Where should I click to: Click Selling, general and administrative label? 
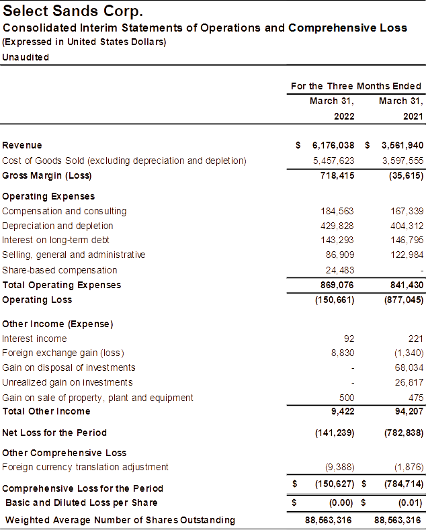tap(74, 255)
